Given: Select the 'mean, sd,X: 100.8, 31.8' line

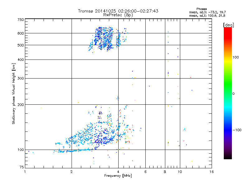Looking at the screenshot, I should 207,16.
